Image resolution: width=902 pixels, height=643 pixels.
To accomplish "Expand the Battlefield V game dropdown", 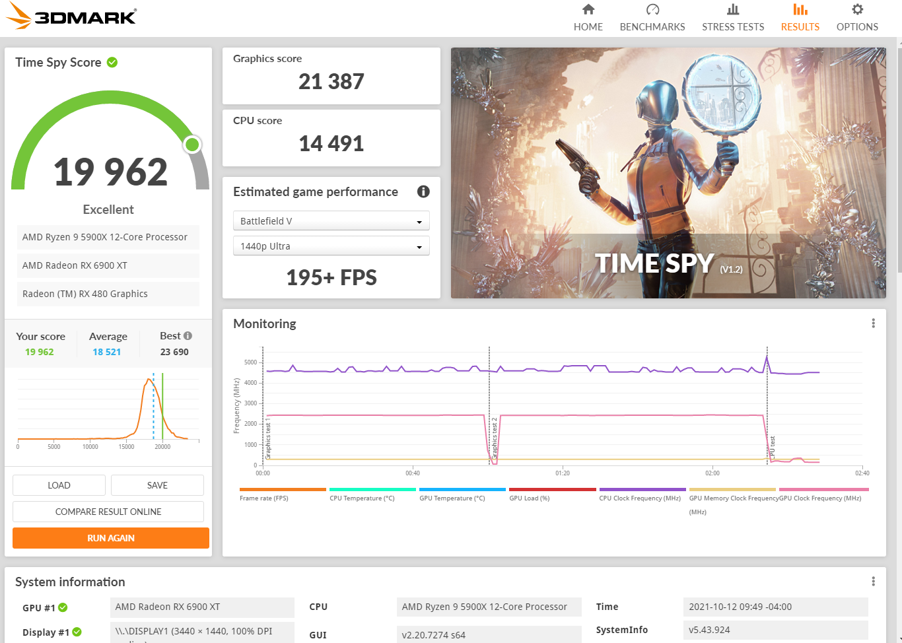I will (x=331, y=221).
